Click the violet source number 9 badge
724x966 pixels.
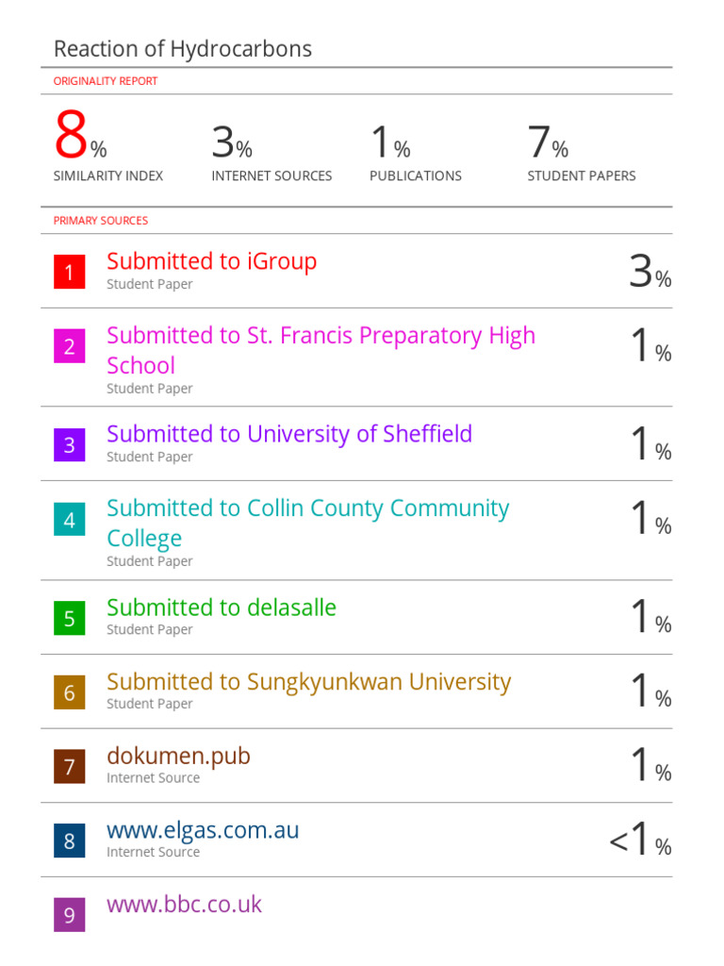69,915
